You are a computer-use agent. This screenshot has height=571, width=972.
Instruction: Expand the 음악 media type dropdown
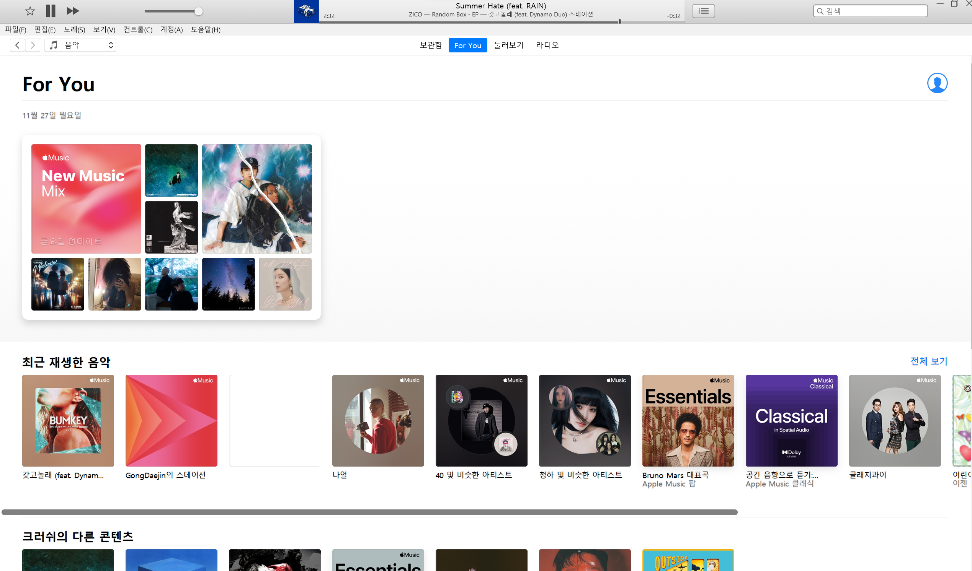point(80,45)
